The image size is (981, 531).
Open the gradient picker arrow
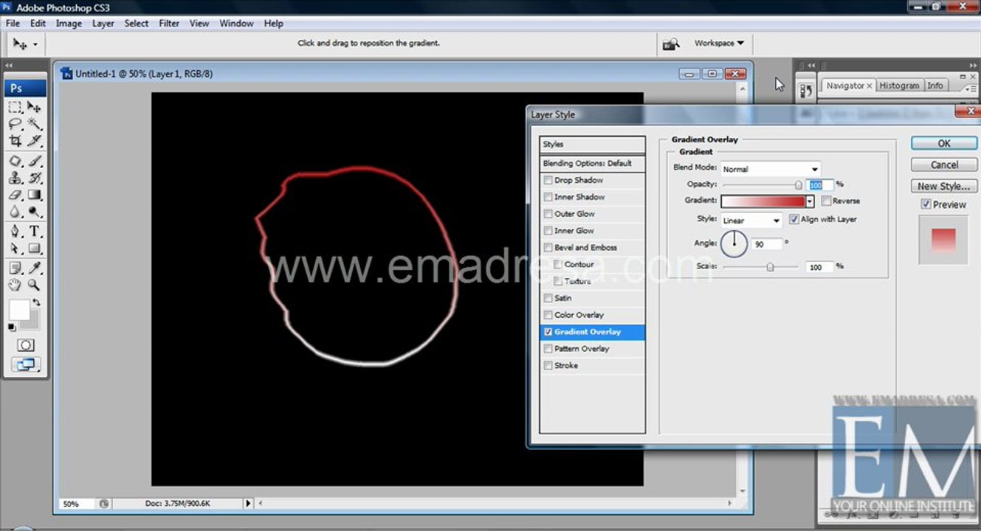pos(810,201)
